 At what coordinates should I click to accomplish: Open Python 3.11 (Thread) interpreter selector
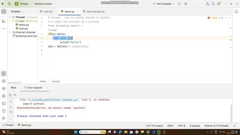click(x=216, y=126)
